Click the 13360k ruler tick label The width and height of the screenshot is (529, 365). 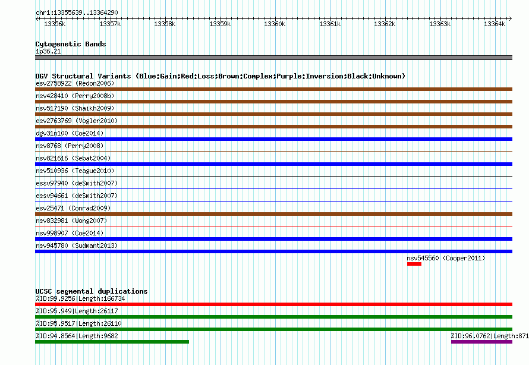coord(275,24)
